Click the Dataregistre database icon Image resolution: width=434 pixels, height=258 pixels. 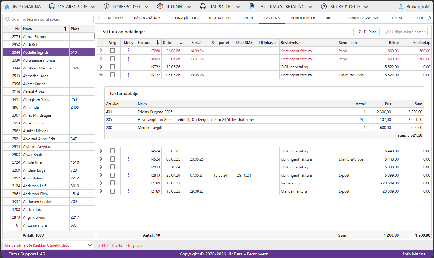click(x=52, y=7)
